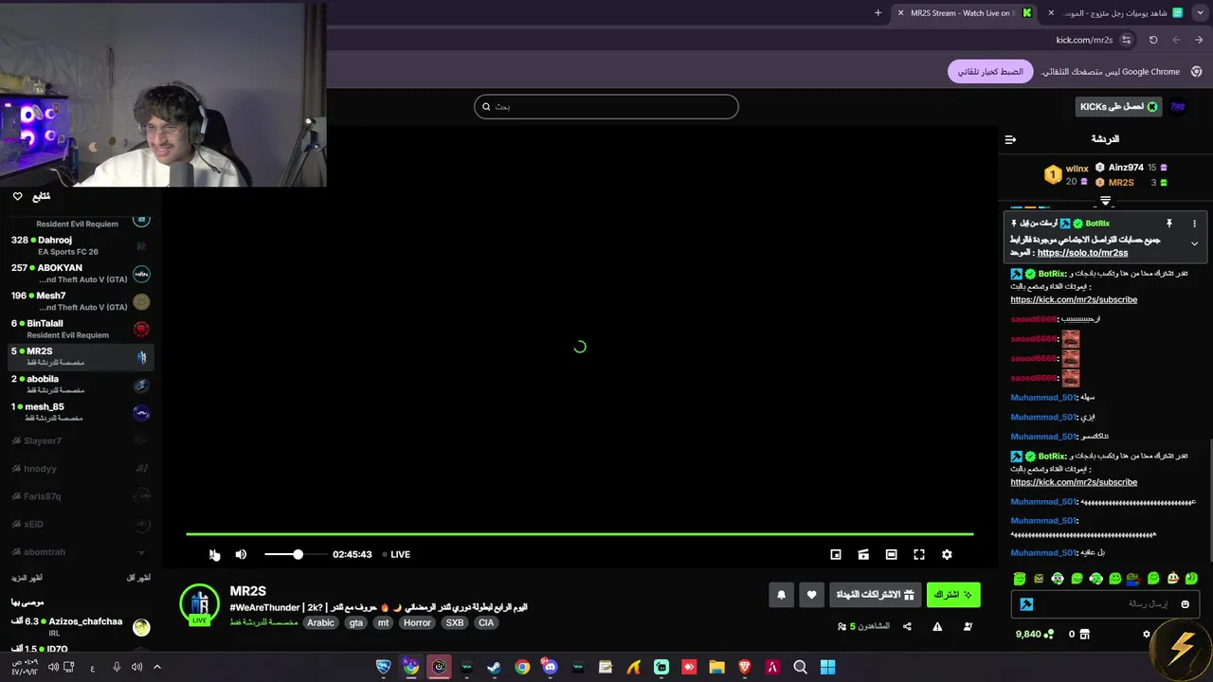The image size is (1213, 682).
Task: Collapse pinned message chevron
Action: tap(1194, 243)
